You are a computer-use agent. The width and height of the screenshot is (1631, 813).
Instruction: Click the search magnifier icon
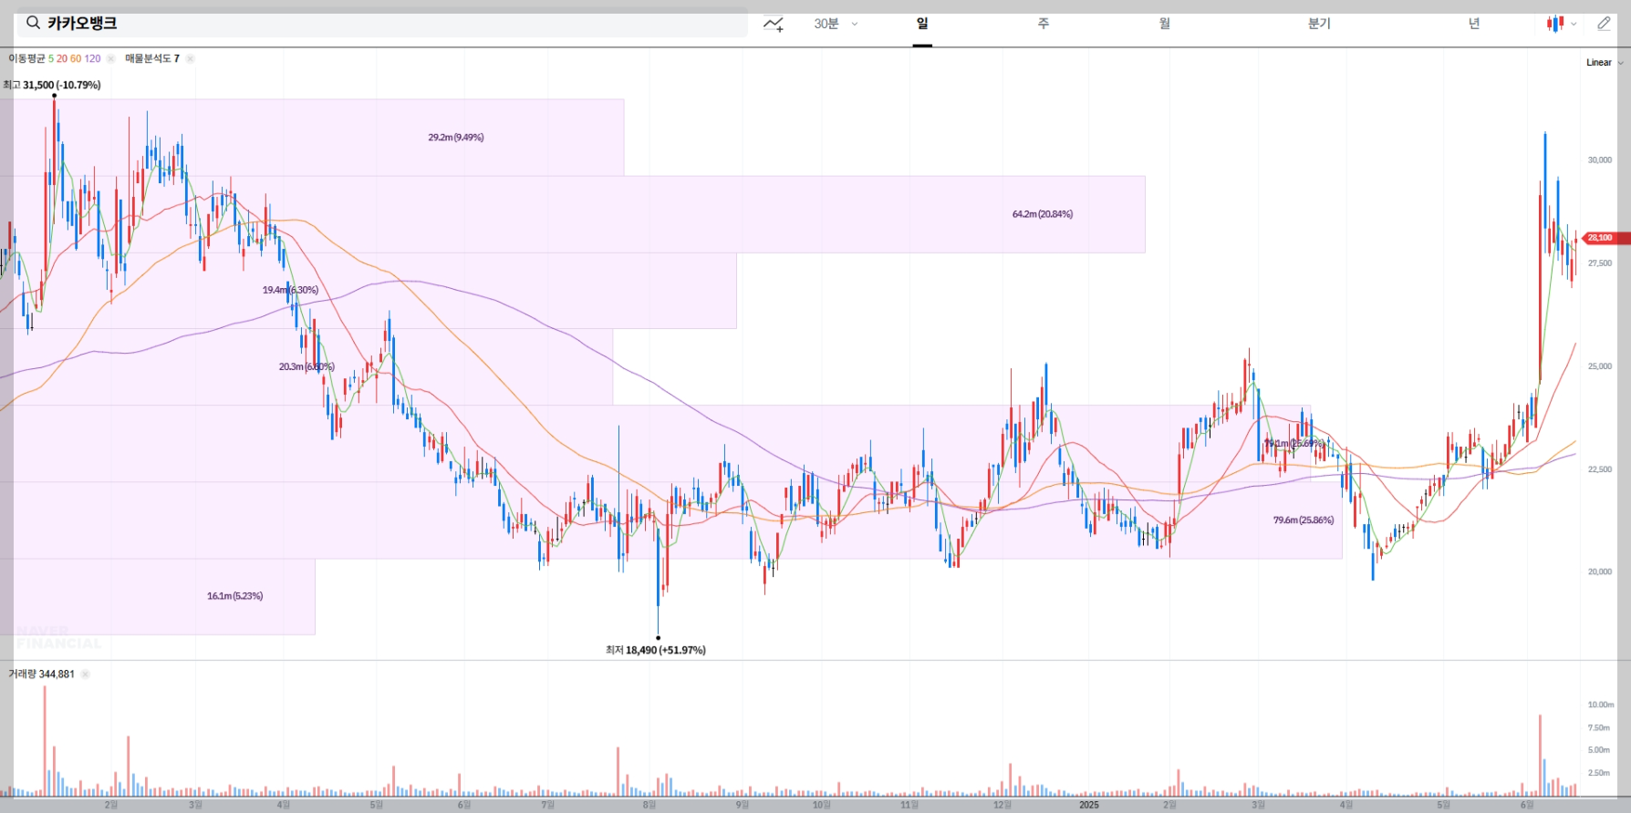click(x=33, y=23)
